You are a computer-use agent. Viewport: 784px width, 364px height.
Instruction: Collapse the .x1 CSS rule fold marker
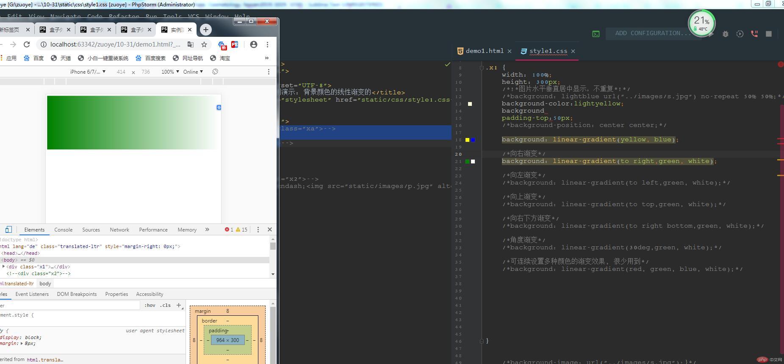[482, 68]
